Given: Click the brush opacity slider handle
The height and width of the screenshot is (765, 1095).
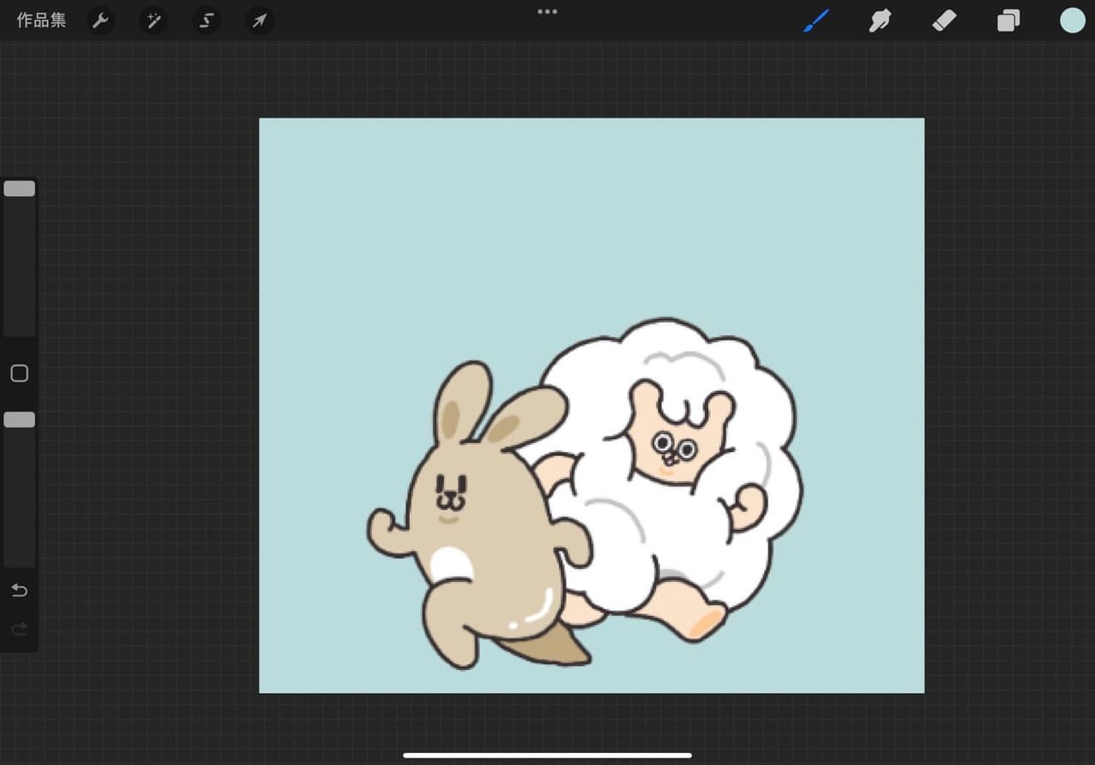Looking at the screenshot, I should pos(19,419).
